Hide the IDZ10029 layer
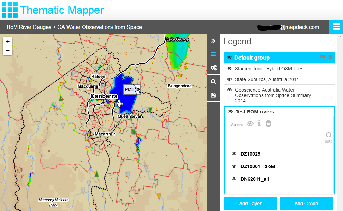Image resolution: width=343 pixels, height=211 pixels. pyautogui.click(x=234, y=154)
